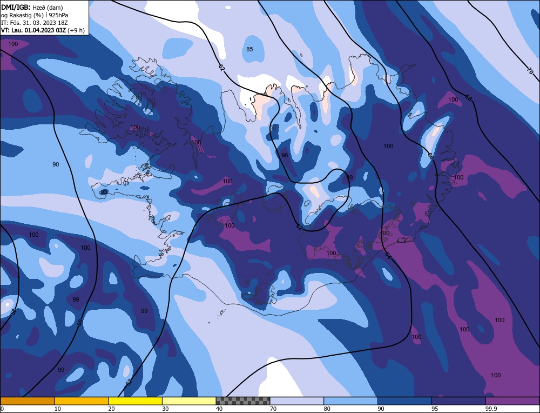Click the legend tick label '95'
Screen dimensions: 540x413
click(435, 409)
